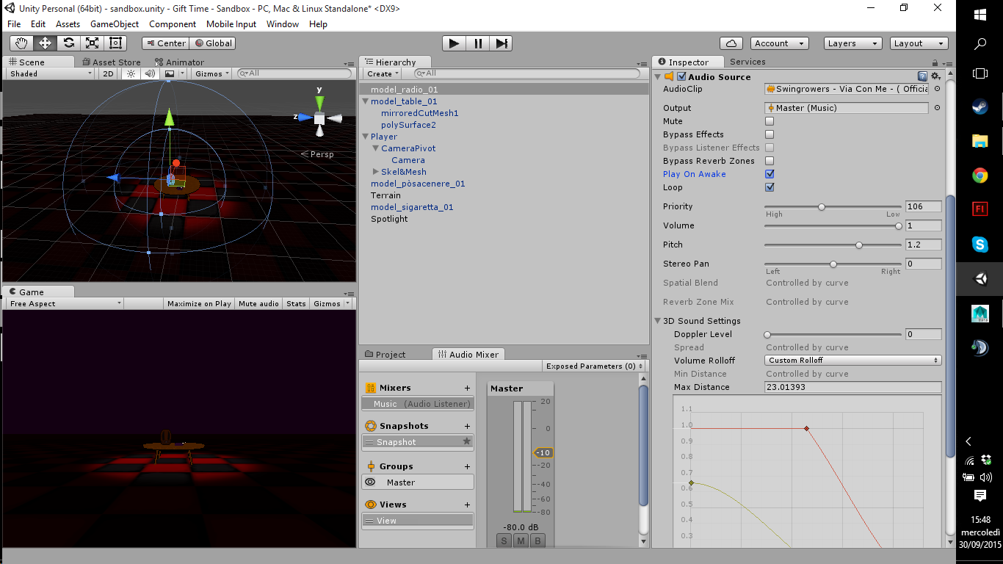Image resolution: width=1003 pixels, height=564 pixels.
Task: Switch to the Project tab
Action: [385, 355]
